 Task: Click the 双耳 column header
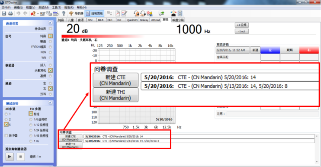coord(290,50)
